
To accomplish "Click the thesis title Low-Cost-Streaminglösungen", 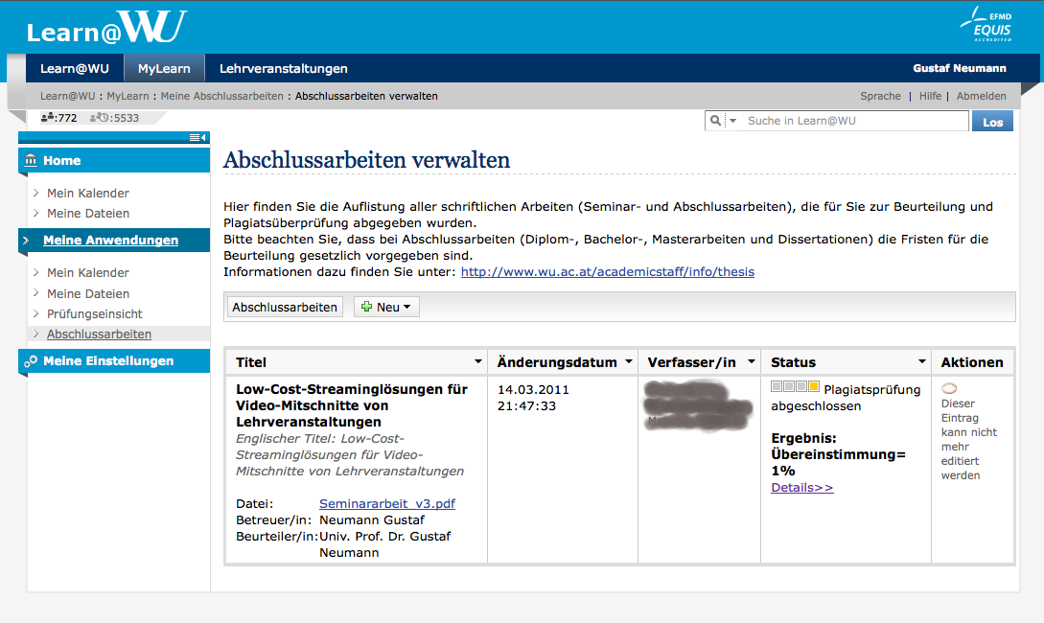I will pyautogui.click(x=352, y=405).
